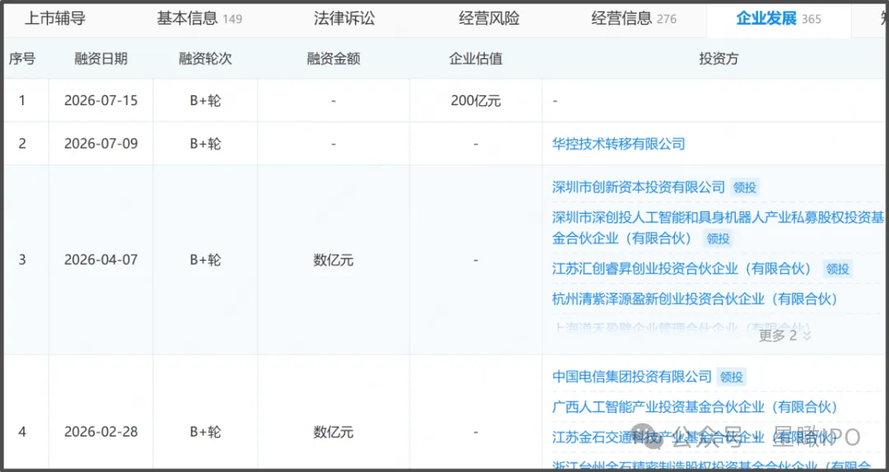The width and height of the screenshot is (889, 472).
Task: Click 领投 tag after 金合伙企业（有限合伙）
Action: click(x=718, y=238)
